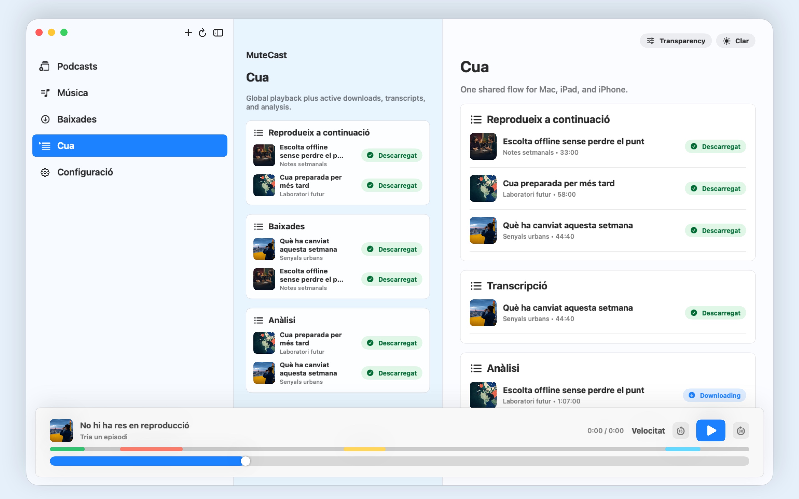Toggle the Clar theme button
Image resolution: width=799 pixels, height=499 pixels.
(x=736, y=41)
